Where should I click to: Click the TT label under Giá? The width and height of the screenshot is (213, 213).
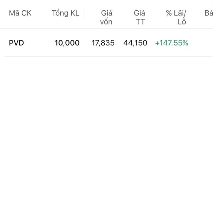coord(140,22)
